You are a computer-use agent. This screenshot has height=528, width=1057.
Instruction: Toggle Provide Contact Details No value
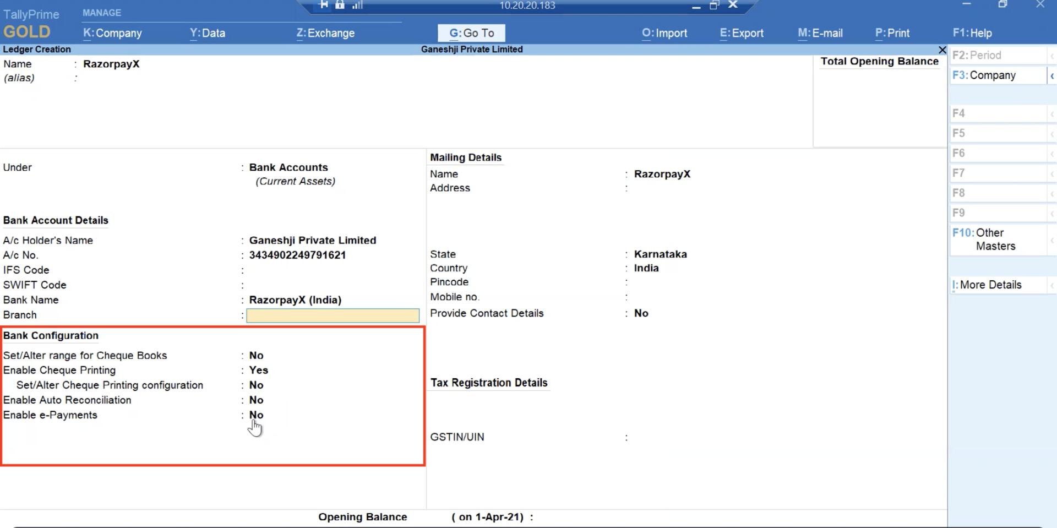pyautogui.click(x=641, y=313)
